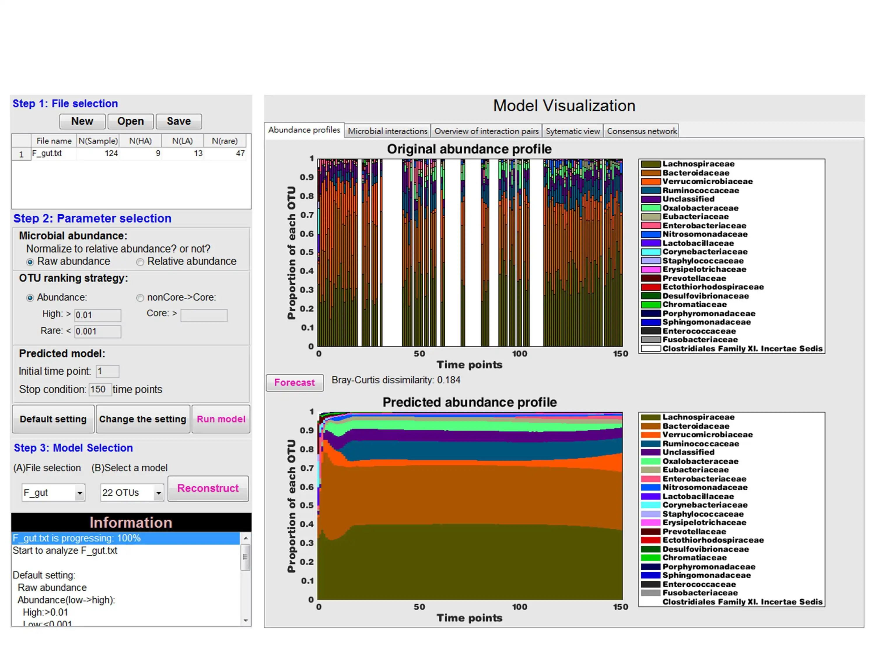Click N(HA) column header
Image resolution: width=875 pixels, height=656 pixels.
click(x=140, y=141)
